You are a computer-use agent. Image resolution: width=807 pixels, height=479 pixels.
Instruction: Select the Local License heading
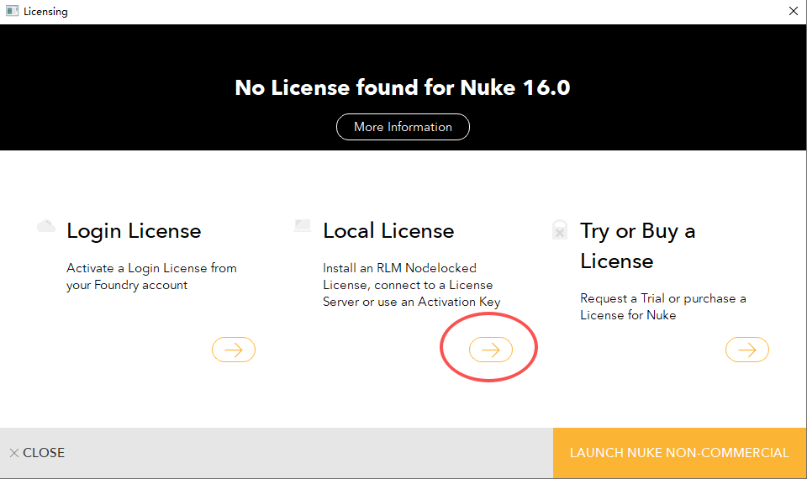click(x=388, y=231)
